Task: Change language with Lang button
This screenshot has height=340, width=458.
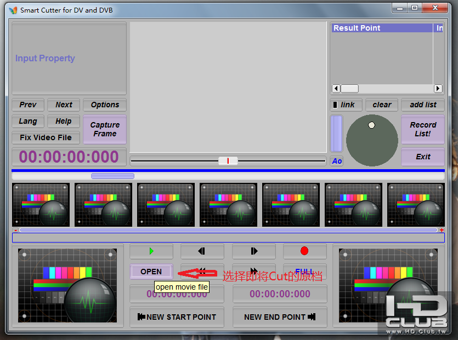Action: [28, 121]
